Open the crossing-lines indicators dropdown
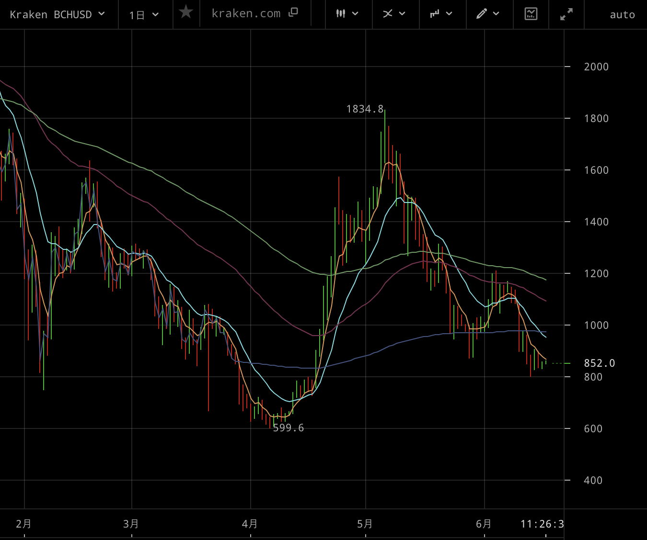 point(394,14)
